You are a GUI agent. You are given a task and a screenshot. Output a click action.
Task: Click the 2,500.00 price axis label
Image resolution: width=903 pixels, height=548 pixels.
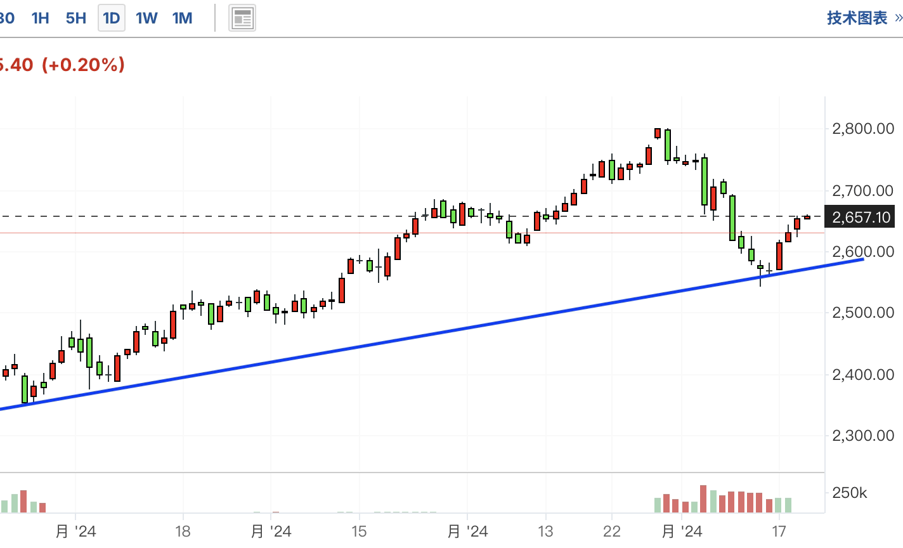[863, 313]
